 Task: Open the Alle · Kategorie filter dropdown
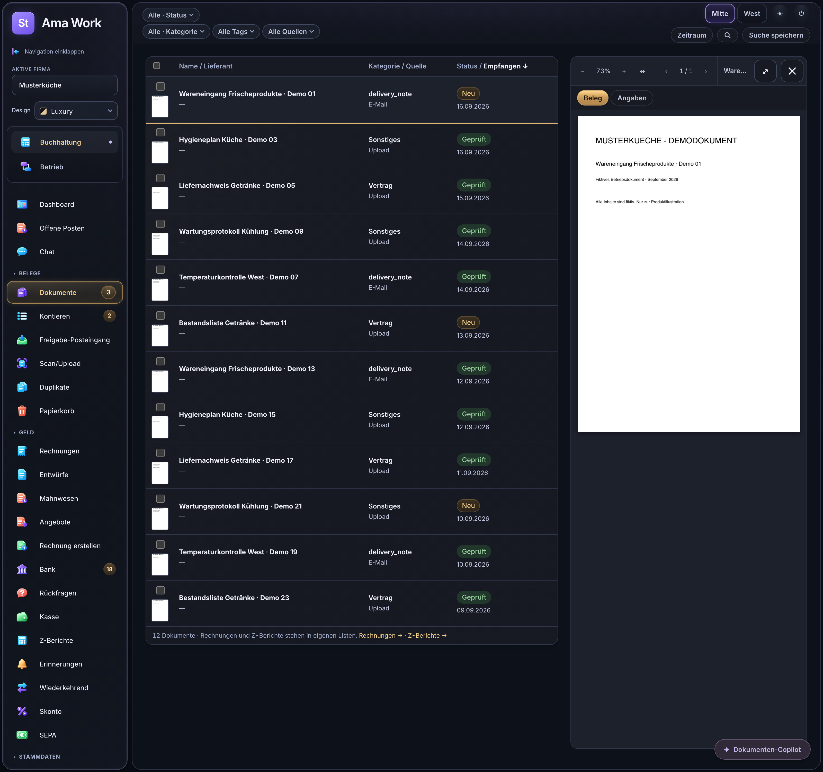(x=176, y=31)
